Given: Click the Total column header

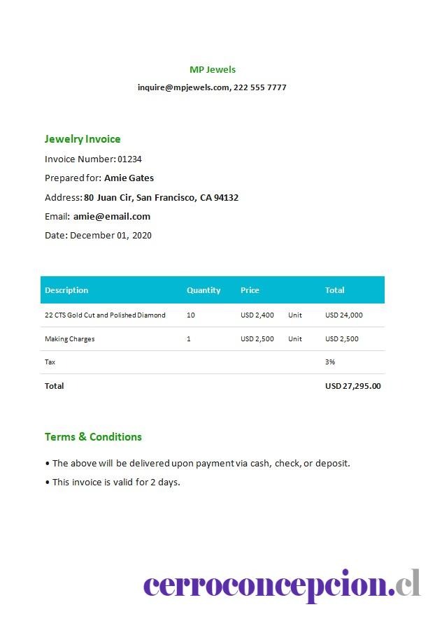Looking at the screenshot, I should (x=335, y=290).
